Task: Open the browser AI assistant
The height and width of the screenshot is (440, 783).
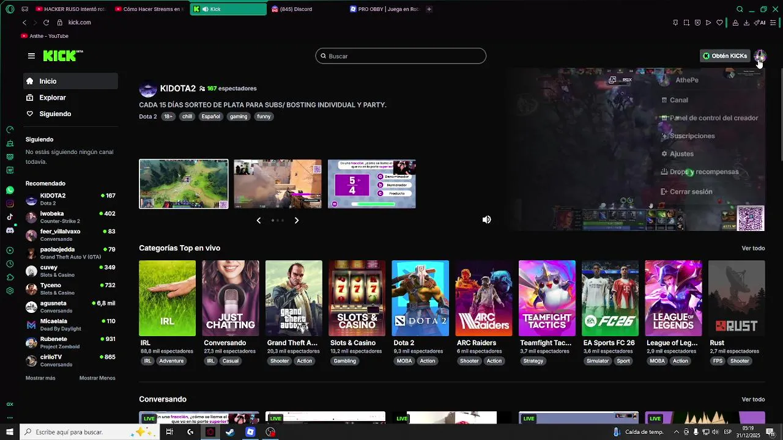Action: point(760,23)
